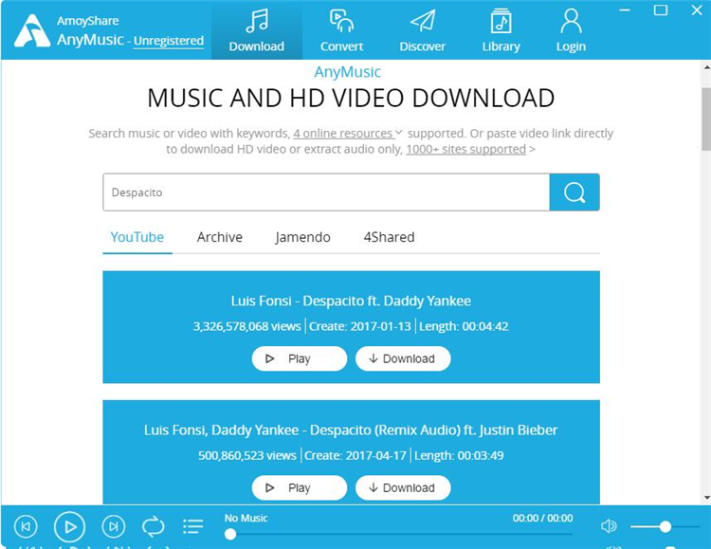
Task: Click the magnifier search button
Action: click(x=574, y=192)
